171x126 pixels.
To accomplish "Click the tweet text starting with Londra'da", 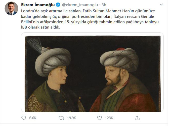I will pyautogui.click(x=90, y=19).
